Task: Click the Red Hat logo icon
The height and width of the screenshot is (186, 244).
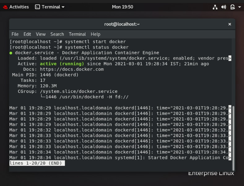Action: 5,7
